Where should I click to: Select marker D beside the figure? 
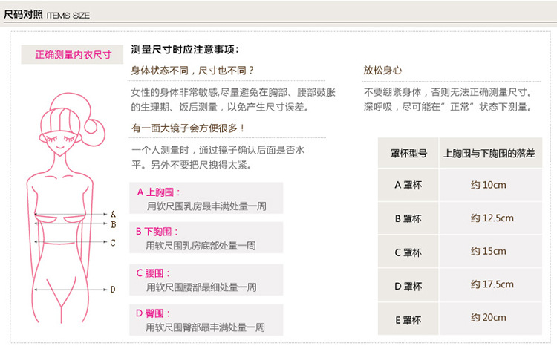pos(113,290)
